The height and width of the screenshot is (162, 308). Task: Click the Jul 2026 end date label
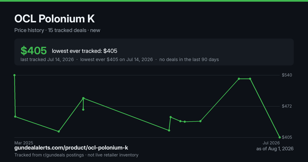coord(271,143)
